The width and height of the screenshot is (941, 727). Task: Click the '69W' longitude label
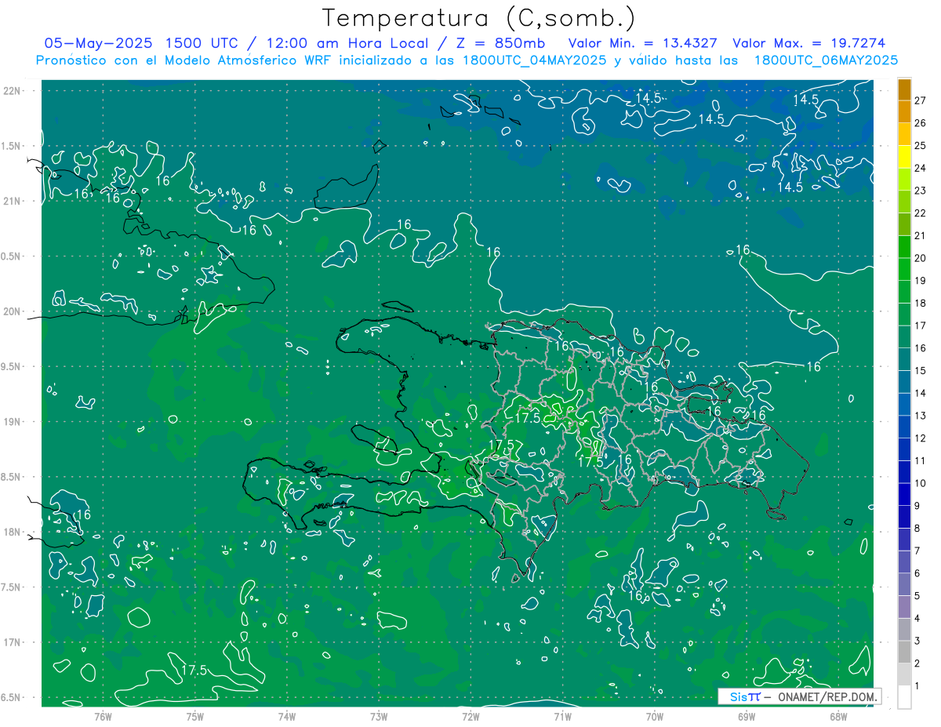[x=747, y=717]
